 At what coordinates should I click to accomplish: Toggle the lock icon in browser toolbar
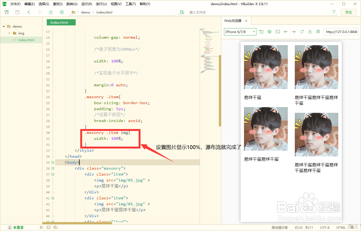[310, 32]
